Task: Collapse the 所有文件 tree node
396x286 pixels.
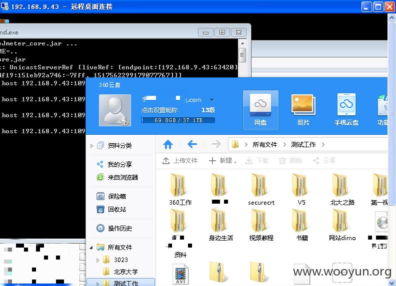Action: point(91,248)
